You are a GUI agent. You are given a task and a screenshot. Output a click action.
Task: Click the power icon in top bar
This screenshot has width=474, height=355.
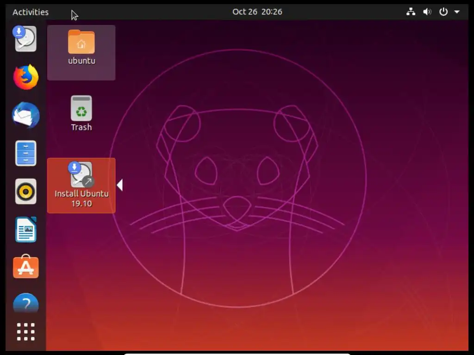click(x=443, y=12)
